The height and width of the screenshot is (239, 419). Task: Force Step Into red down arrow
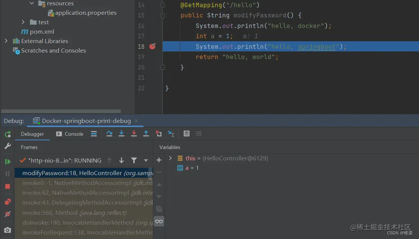point(134,133)
